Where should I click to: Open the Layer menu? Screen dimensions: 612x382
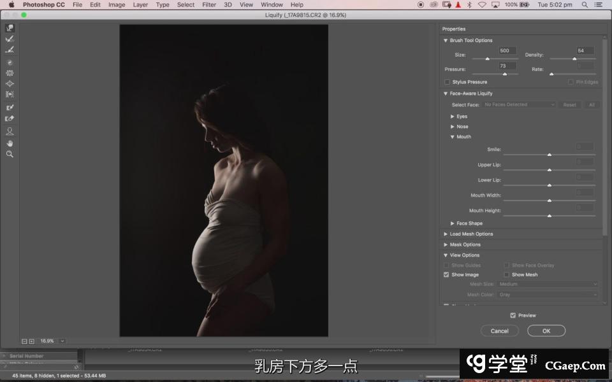click(140, 4)
